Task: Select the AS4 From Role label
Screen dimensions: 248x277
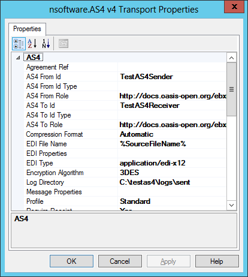Action: [x=47, y=96]
